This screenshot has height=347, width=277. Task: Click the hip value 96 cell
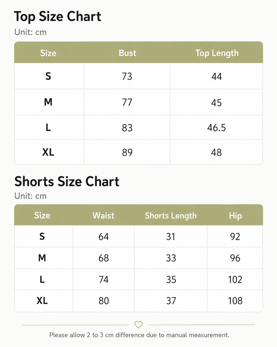[x=235, y=258]
